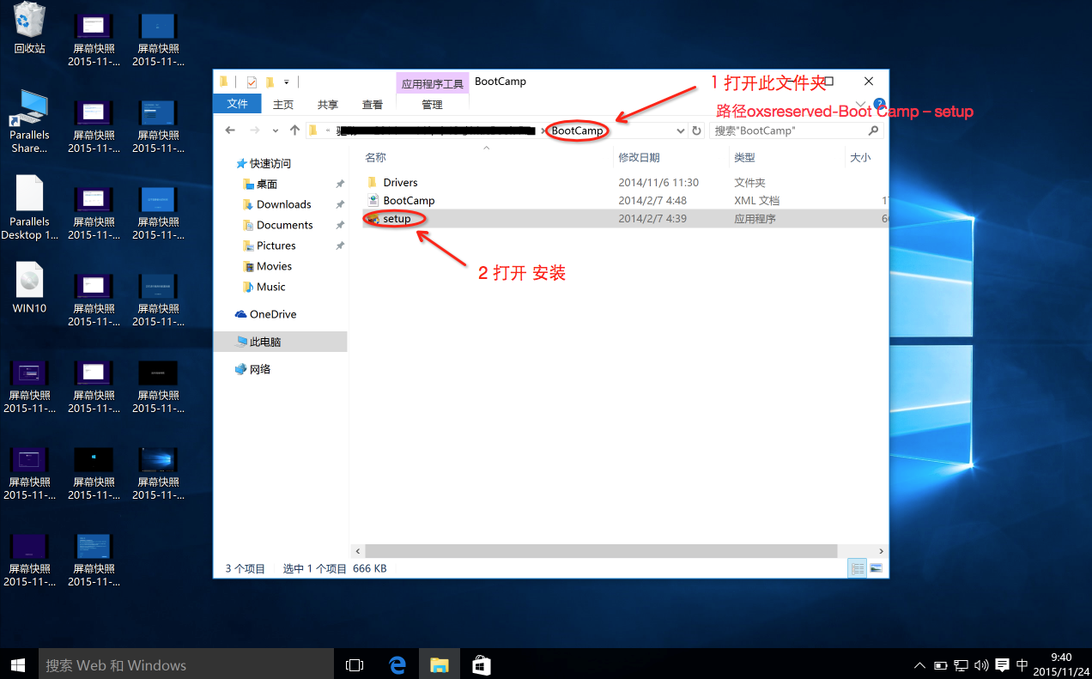Switch to the 查看 ribbon tab
The image size is (1092, 679).
373,105
